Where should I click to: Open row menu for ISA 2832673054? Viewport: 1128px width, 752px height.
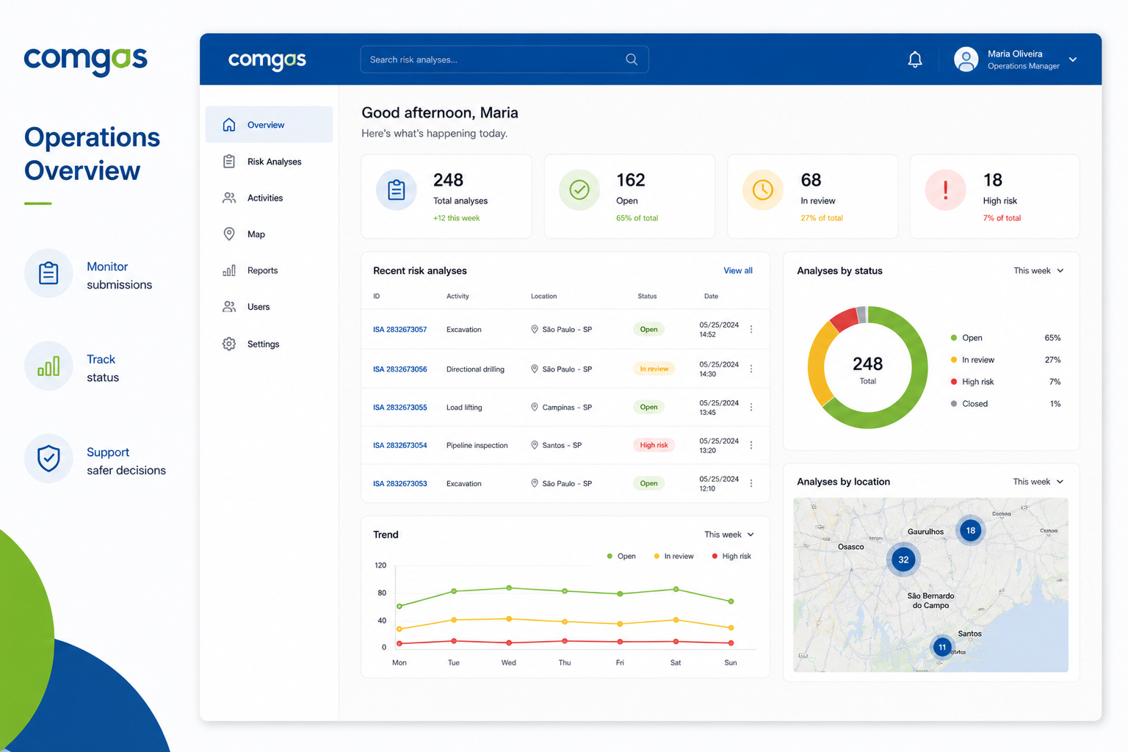(751, 445)
